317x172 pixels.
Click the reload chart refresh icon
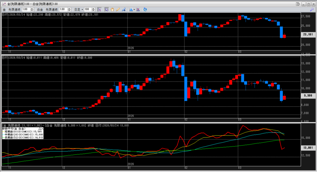pos(145,9)
